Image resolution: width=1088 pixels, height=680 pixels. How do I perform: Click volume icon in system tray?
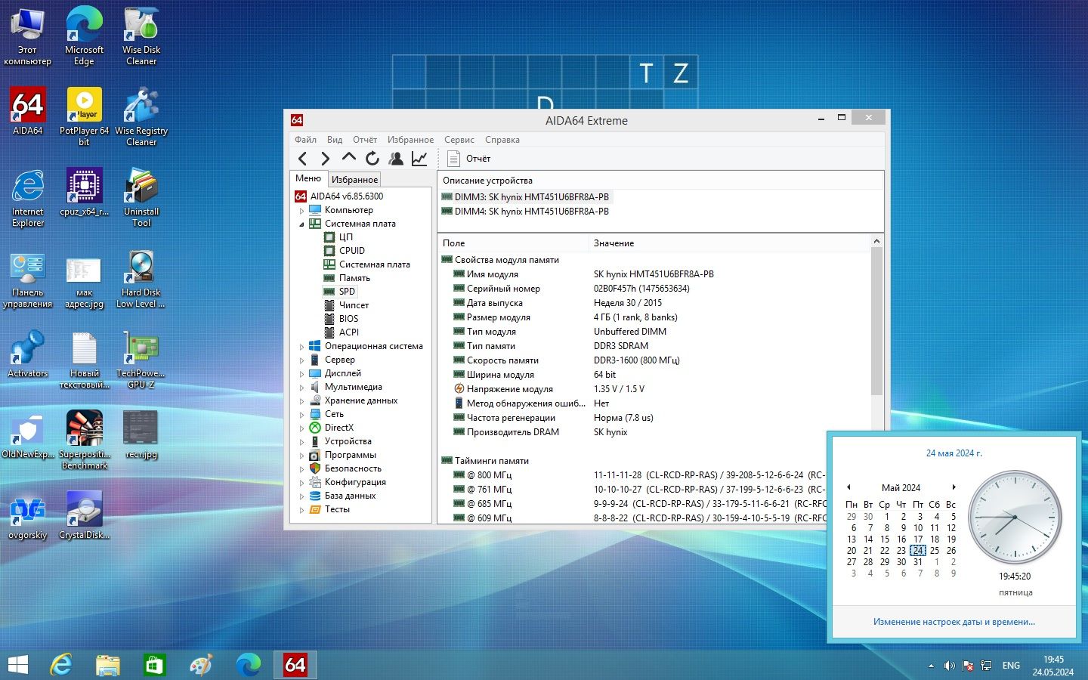(x=949, y=666)
